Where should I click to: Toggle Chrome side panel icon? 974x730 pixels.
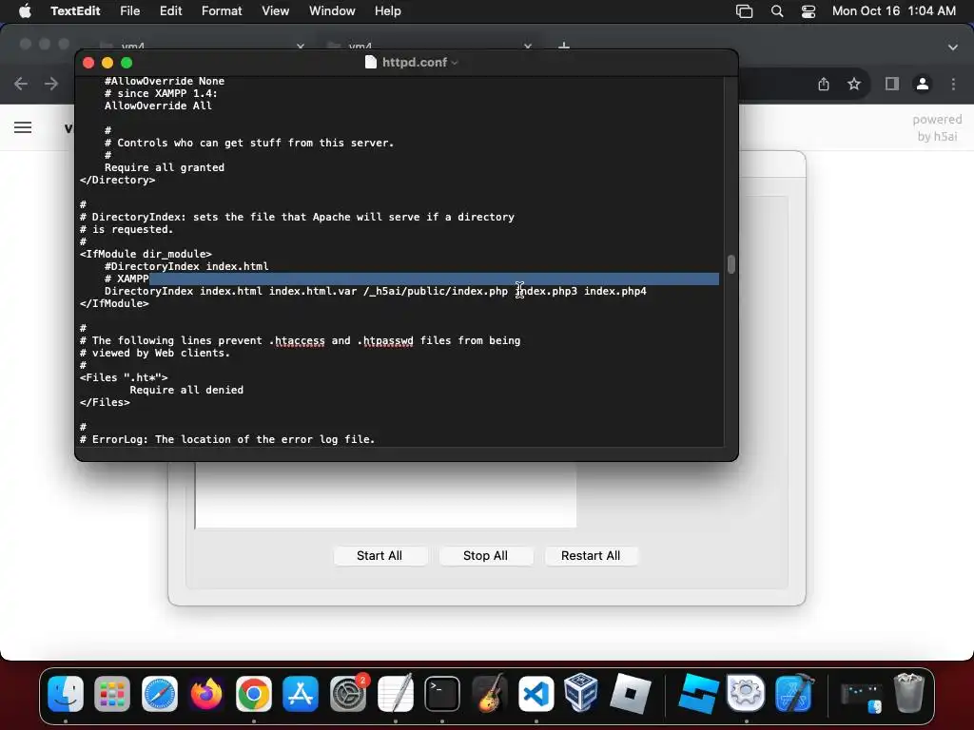point(892,84)
